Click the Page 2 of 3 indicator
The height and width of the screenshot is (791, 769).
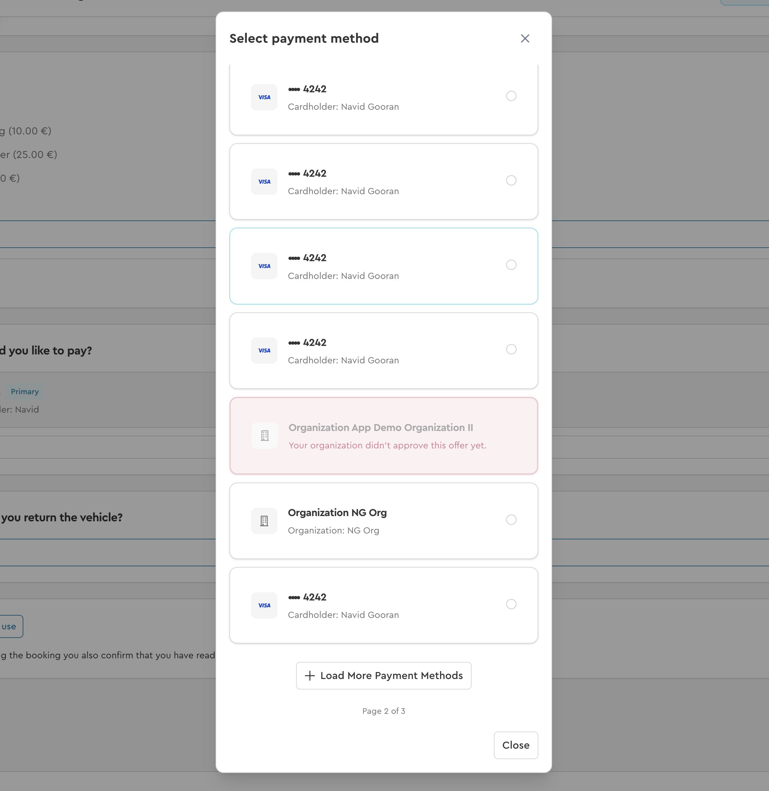(383, 711)
